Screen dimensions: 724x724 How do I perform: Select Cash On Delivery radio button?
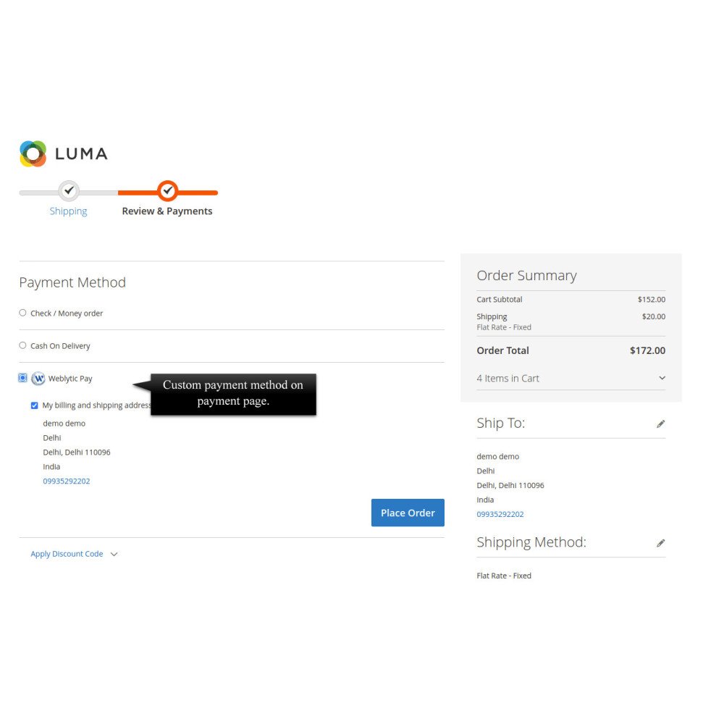coord(22,345)
